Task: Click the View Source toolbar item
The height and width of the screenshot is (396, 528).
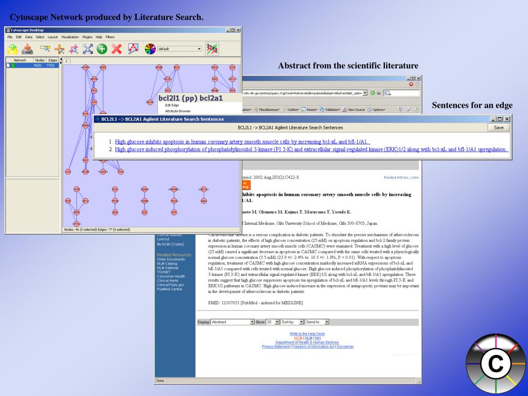Action: click(x=354, y=109)
